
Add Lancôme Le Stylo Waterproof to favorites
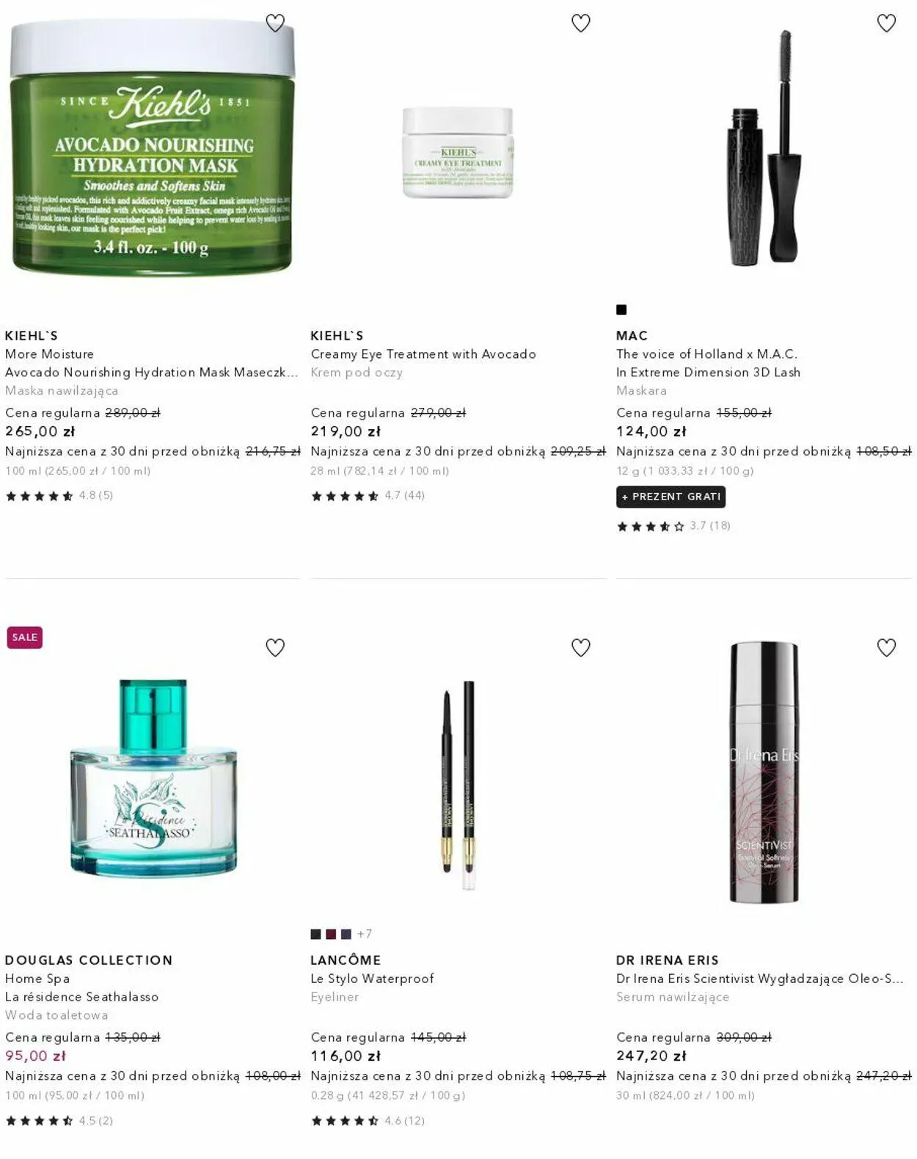(581, 648)
